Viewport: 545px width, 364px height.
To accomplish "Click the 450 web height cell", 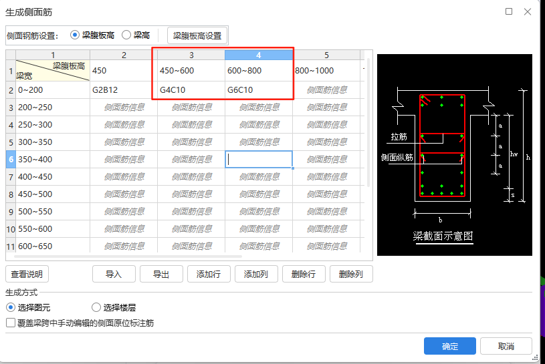I will pos(124,70).
